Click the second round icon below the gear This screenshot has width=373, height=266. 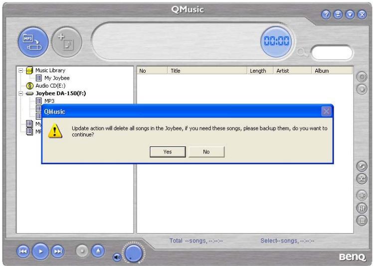[x=362, y=89]
